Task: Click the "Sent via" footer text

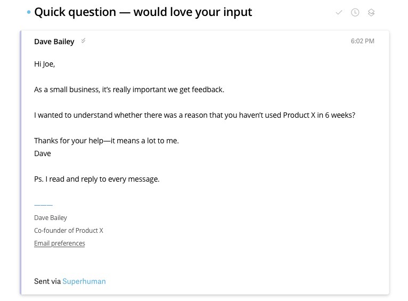Action: pyautogui.click(x=47, y=281)
